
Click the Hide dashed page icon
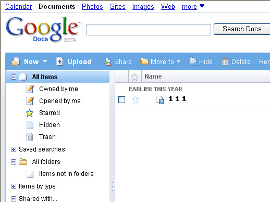[193, 61]
